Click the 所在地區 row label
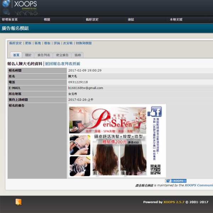This screenshot has height=213, width=213. [x=15, y=94]
